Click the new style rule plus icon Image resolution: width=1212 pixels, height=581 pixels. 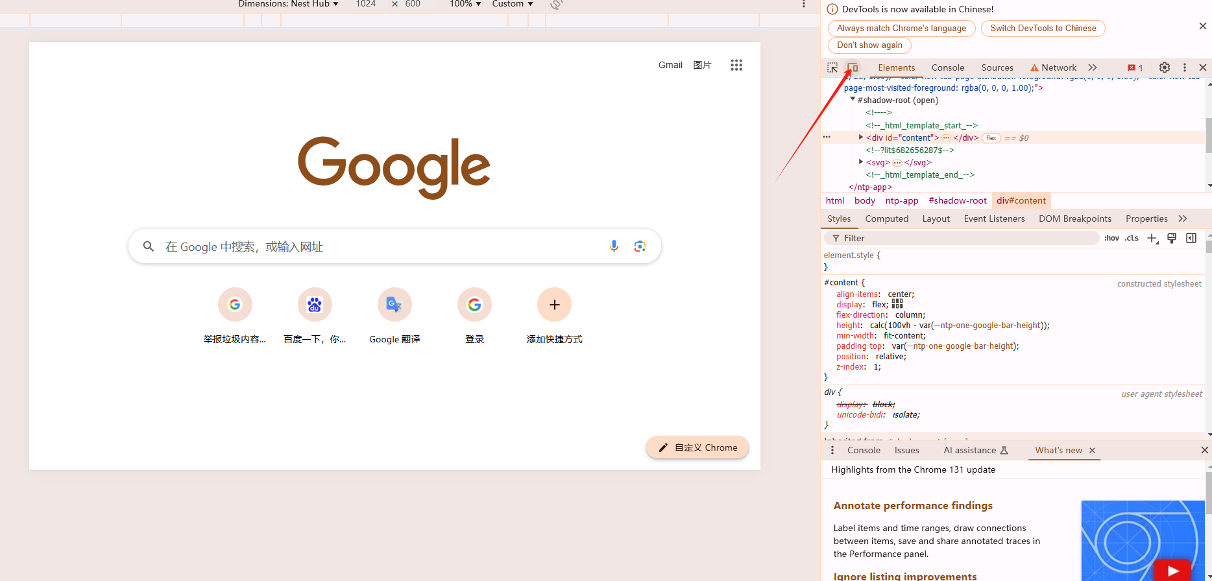(1152, 238)
